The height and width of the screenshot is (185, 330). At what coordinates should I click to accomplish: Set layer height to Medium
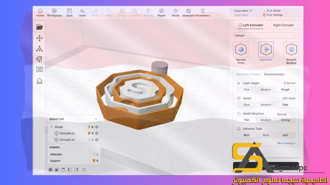click(266, 90)
